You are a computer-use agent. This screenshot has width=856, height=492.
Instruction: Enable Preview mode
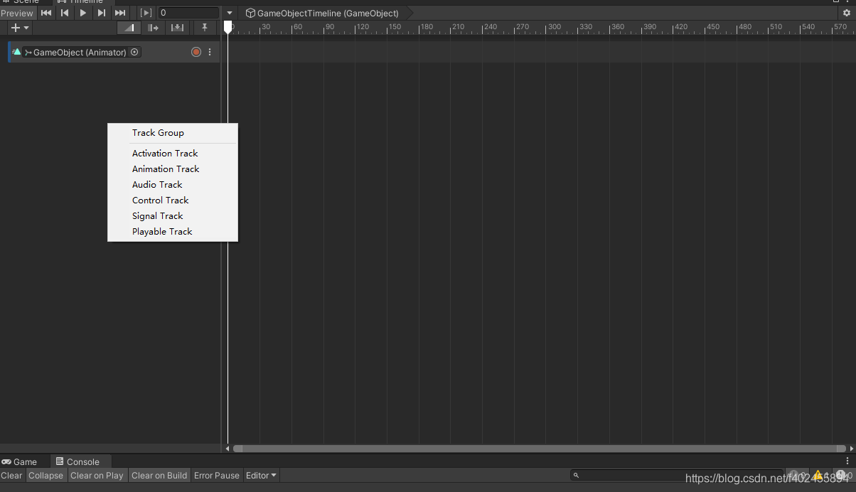(x=17, y=12)
